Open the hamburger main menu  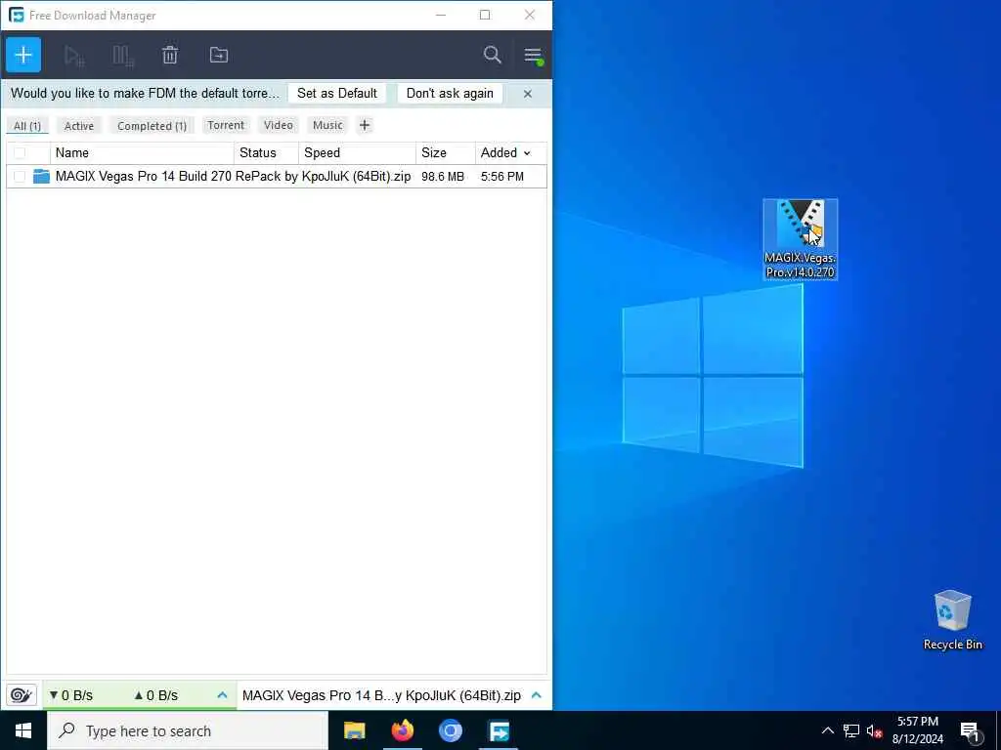[x=533, y=56]
